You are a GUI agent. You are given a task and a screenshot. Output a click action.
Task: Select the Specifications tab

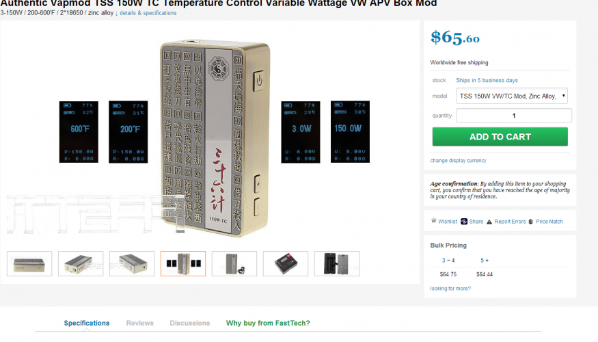pos(87,323)
